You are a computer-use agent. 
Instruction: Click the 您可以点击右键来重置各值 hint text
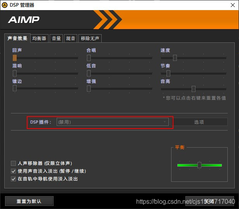[194, 98]
